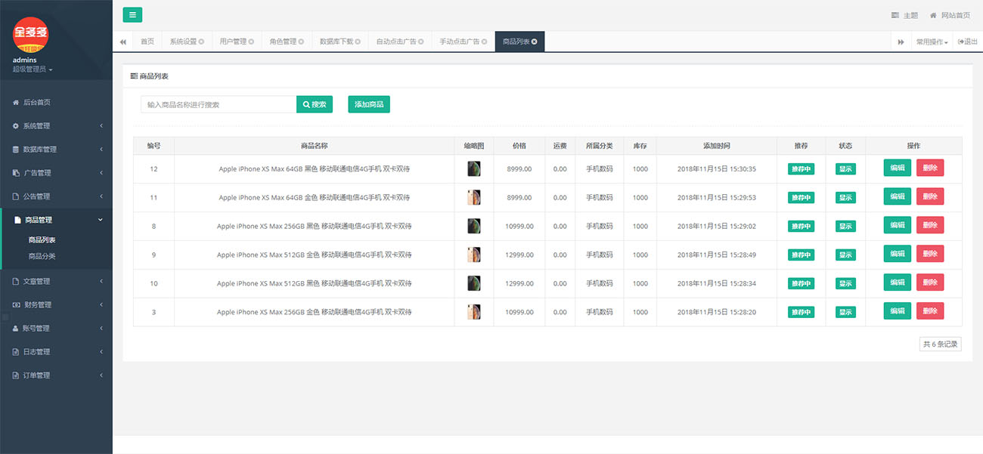Click 删除 for product number 12
This screenshot has width=983, height=454.
pos(930,168)
